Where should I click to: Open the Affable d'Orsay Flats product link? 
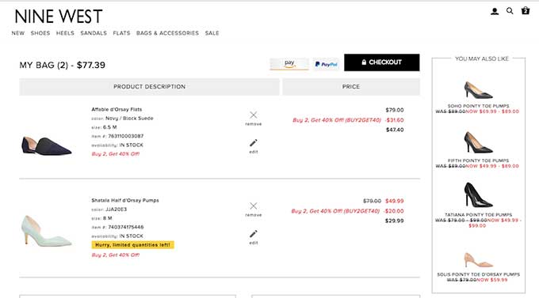117,109
